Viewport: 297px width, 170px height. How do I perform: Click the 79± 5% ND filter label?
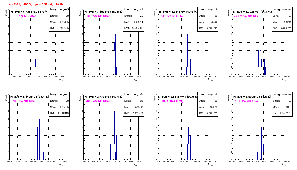pos(24,101)
